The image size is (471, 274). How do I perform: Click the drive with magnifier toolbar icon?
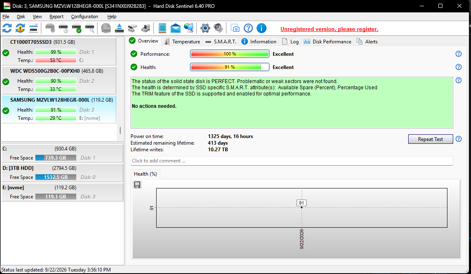coord(90,28)
